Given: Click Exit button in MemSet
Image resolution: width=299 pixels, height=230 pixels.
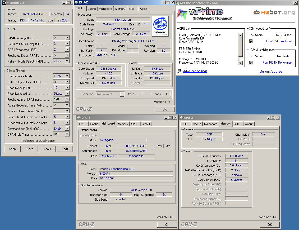Looking at the screenshot, I should pyautogui.click(x=65, y=149).
